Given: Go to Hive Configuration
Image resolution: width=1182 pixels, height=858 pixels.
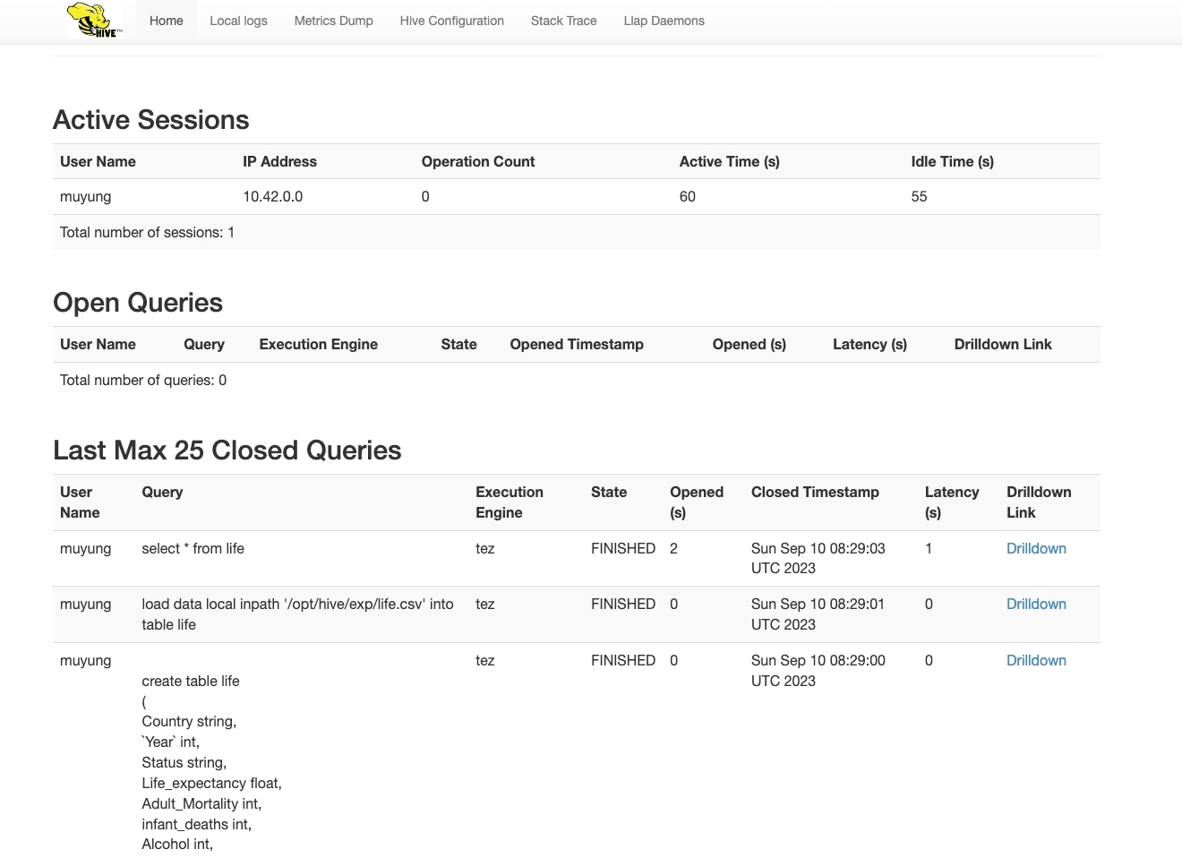Looking at the screenshot, I should point(451,21).
